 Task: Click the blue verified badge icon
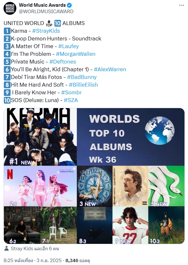(x=69, y=5)
